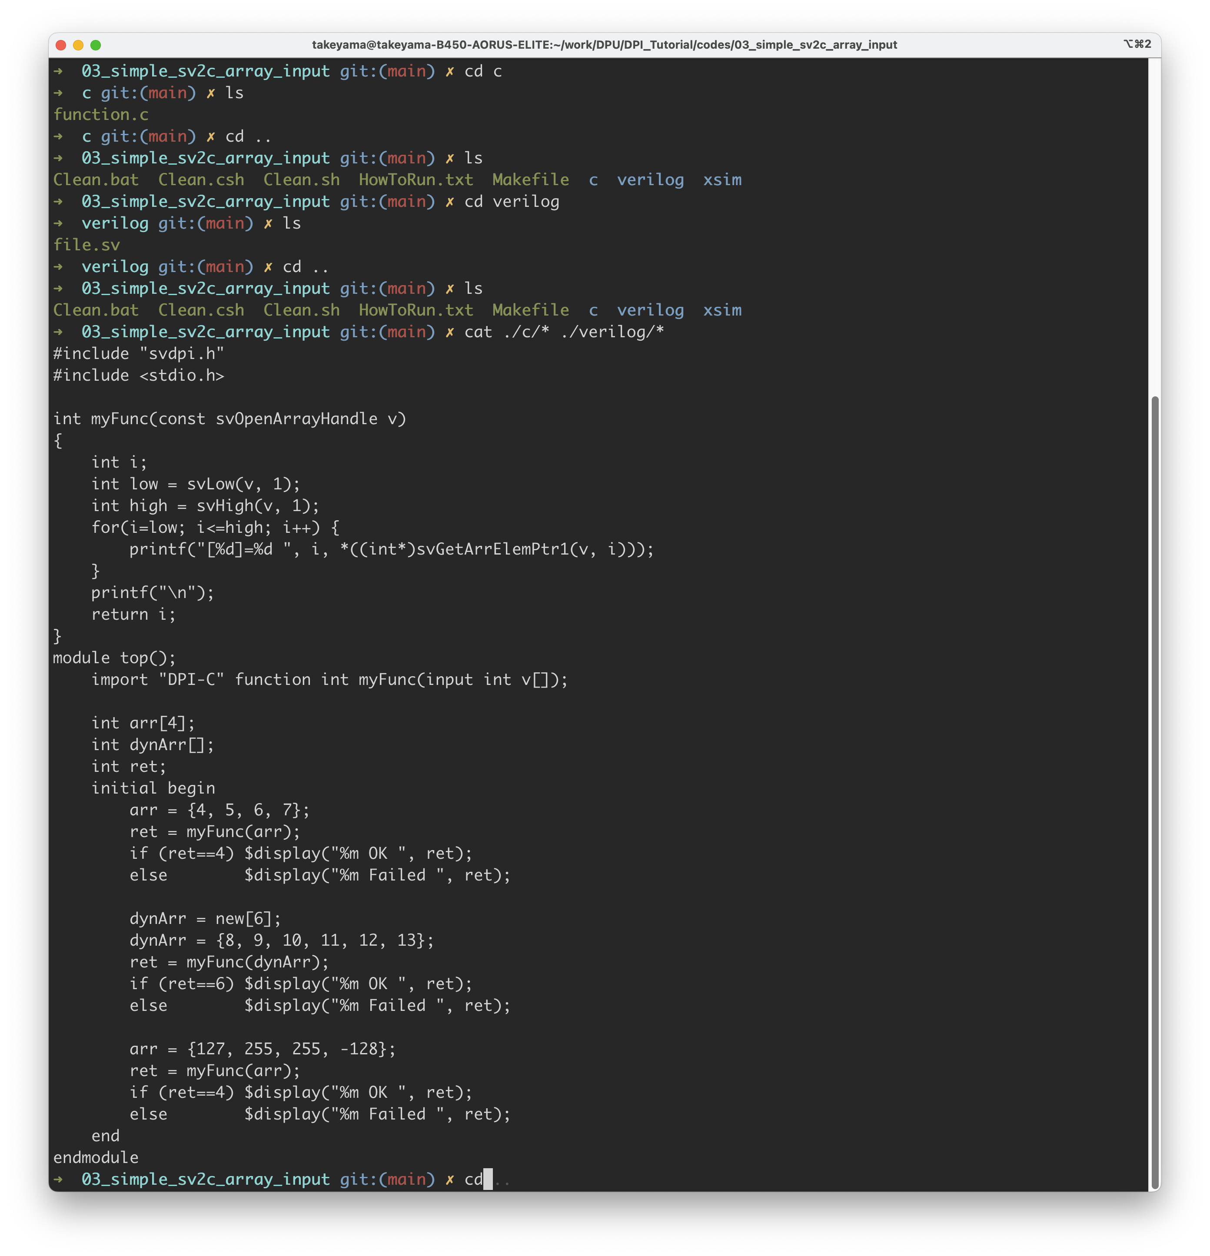Click the 'ret = myFunc(dynArr);' line
1210x1256 pixels.
pyautogui.click(x=229, y=962)
